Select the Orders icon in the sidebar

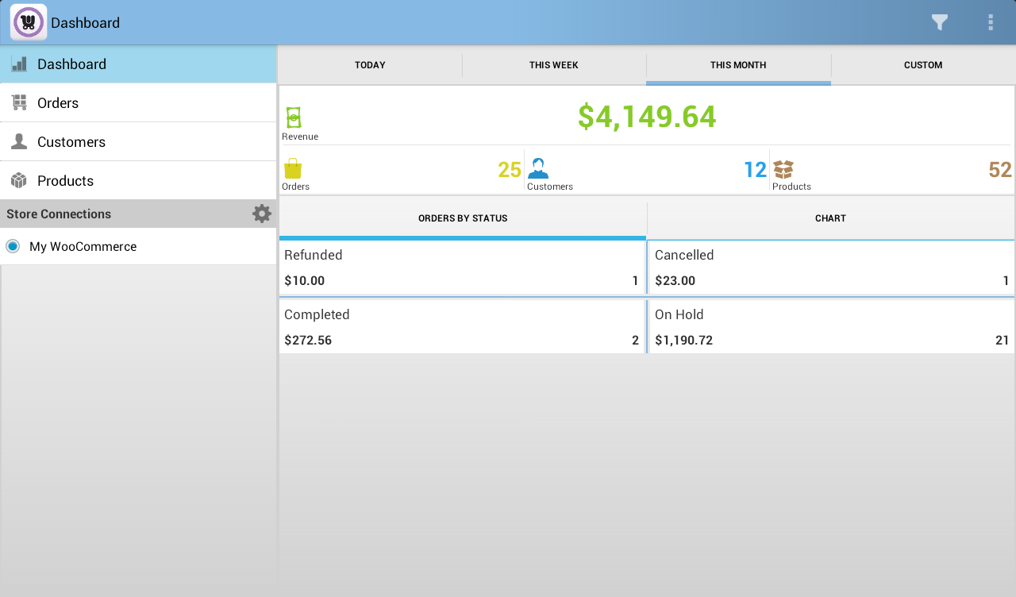pos(17,102)
